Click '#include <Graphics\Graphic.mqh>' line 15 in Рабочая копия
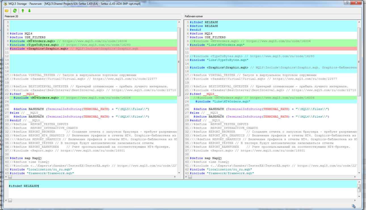Viewport: 366px width, 210px height. point(219,67)
